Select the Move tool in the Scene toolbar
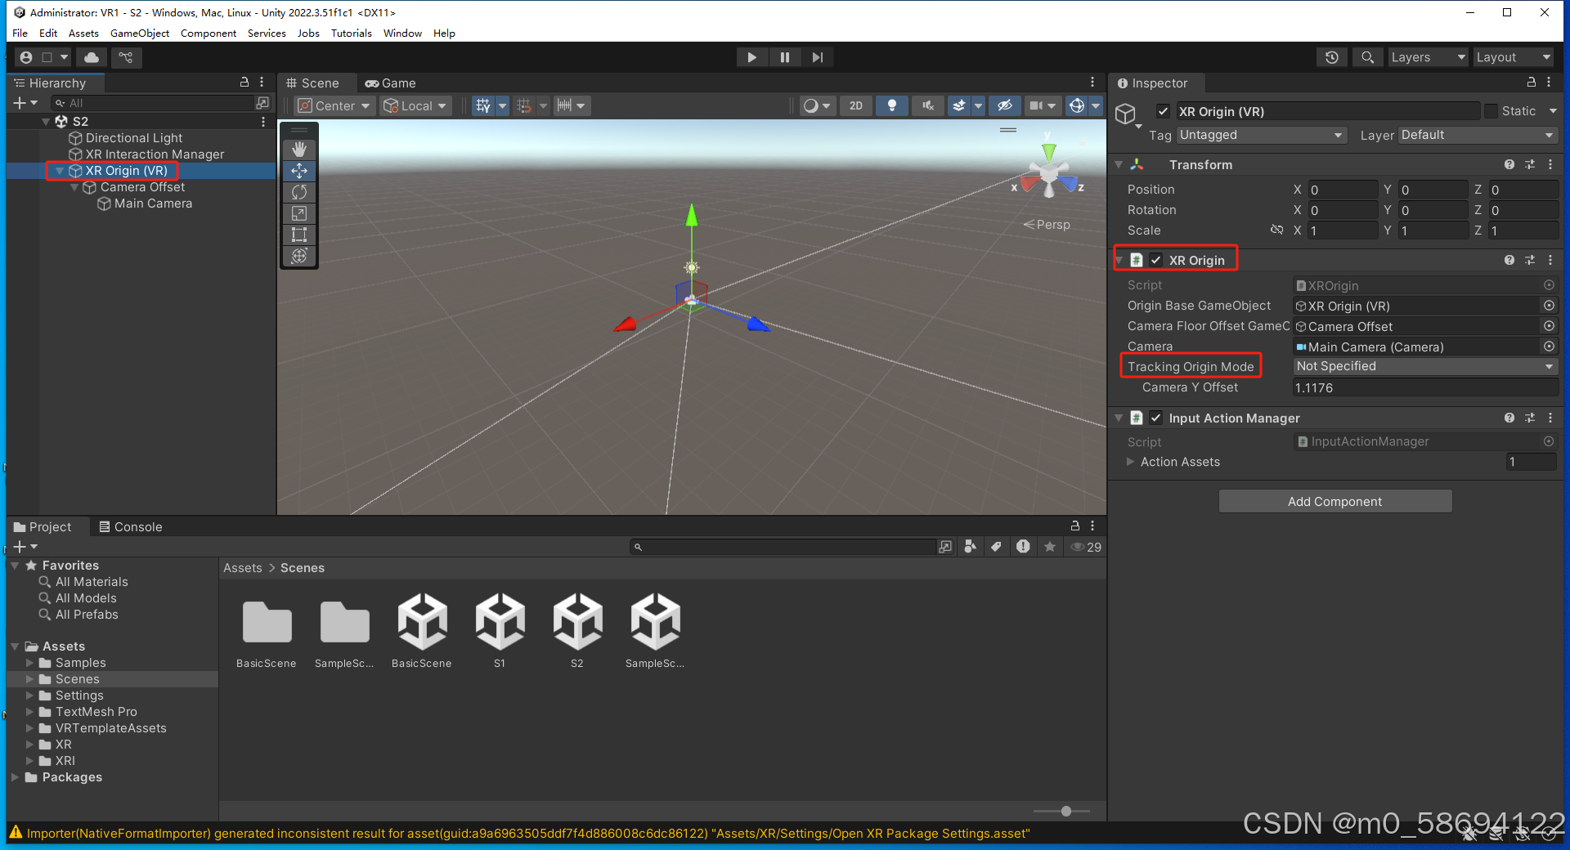The height and width of the screenshot is (850, 1570). [298, 171]
